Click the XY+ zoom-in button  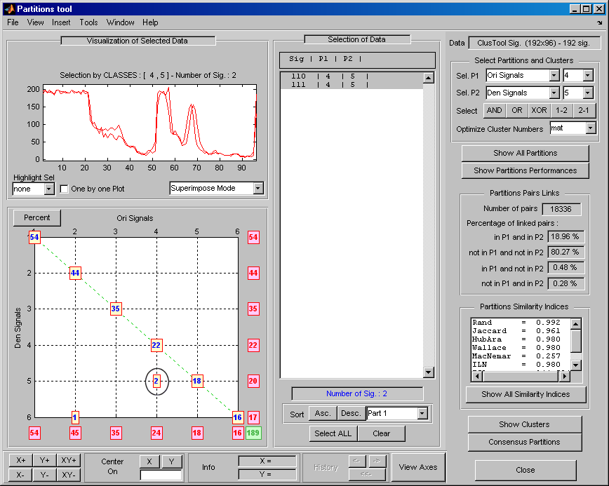coord(69,460)
